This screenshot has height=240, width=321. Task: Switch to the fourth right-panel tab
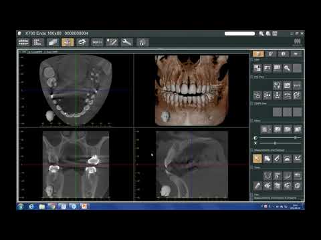click(296, 54)
